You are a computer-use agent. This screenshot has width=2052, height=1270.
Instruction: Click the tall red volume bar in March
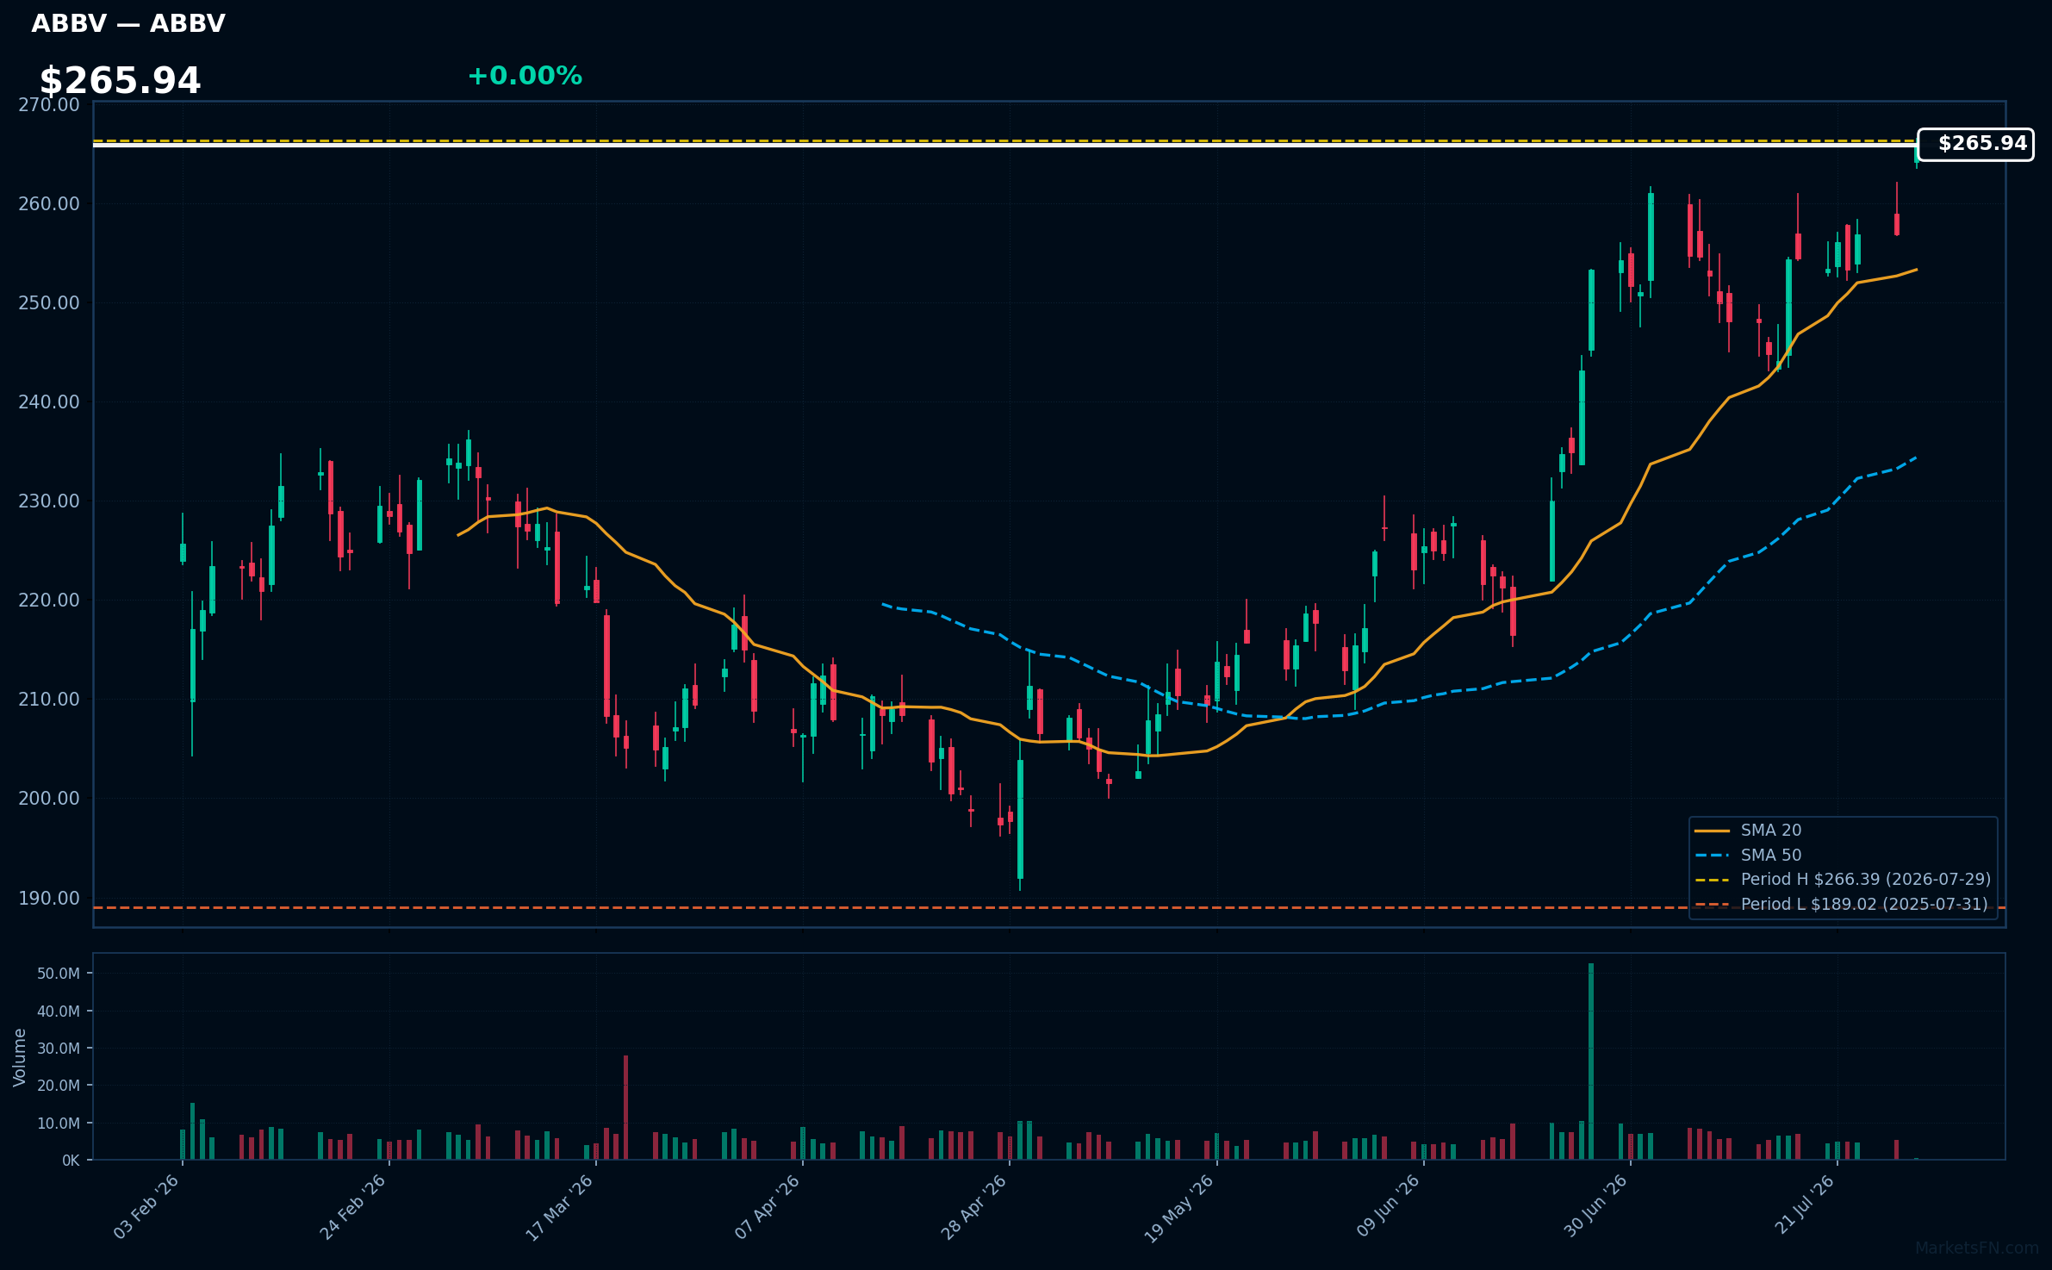pyautogui.click(x=626, y=1108)
